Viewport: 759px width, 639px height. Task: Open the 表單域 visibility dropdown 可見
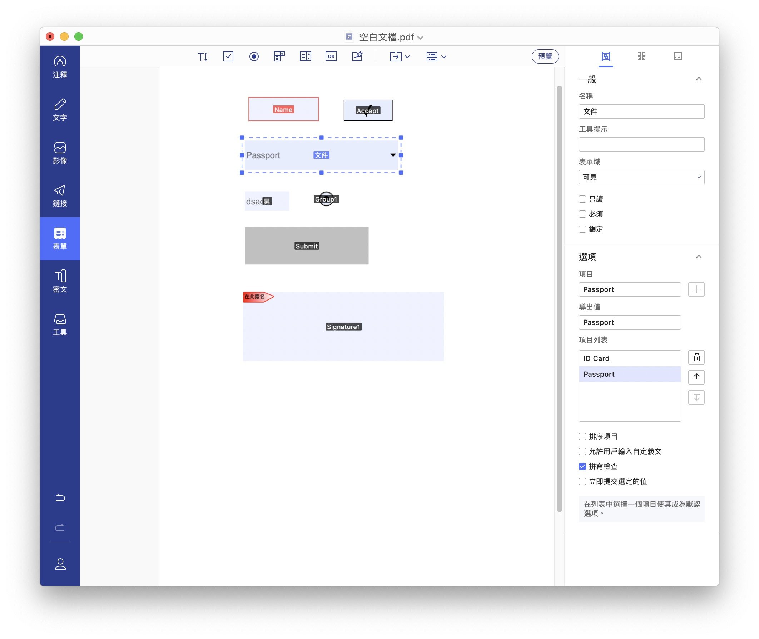(641, 177)
